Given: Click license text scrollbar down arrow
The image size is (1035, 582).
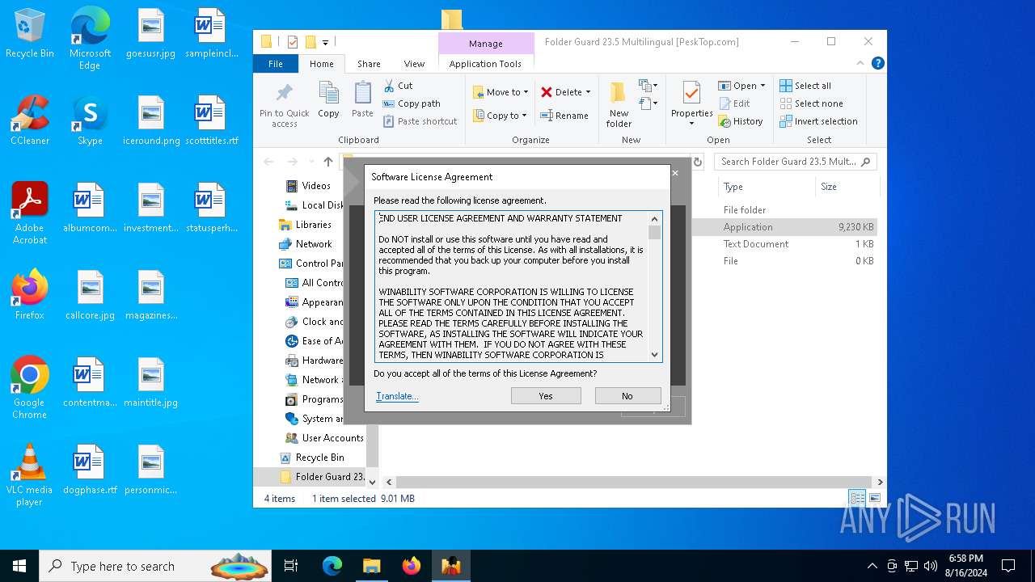Looking at the screenshot, I should 654,354.
